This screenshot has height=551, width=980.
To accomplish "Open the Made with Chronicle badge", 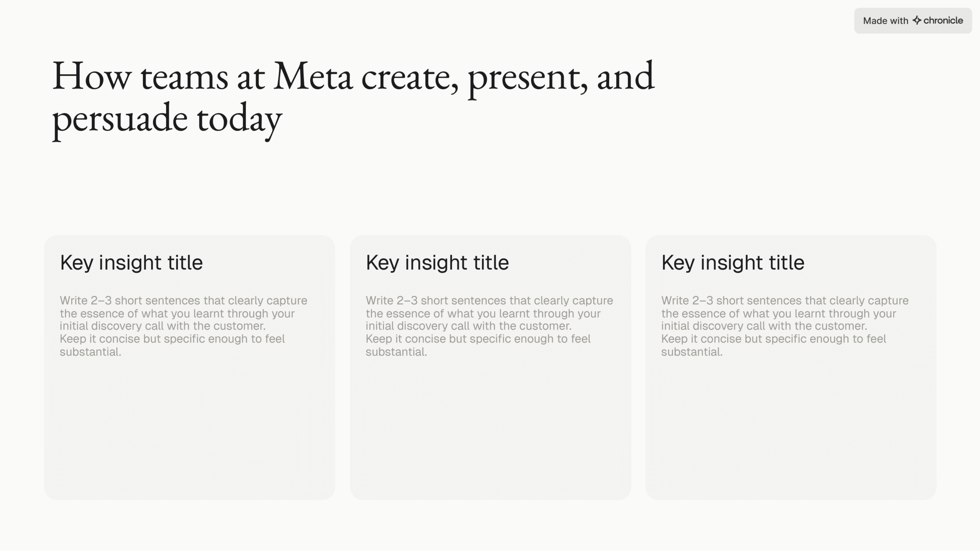I will coord(913,21).
